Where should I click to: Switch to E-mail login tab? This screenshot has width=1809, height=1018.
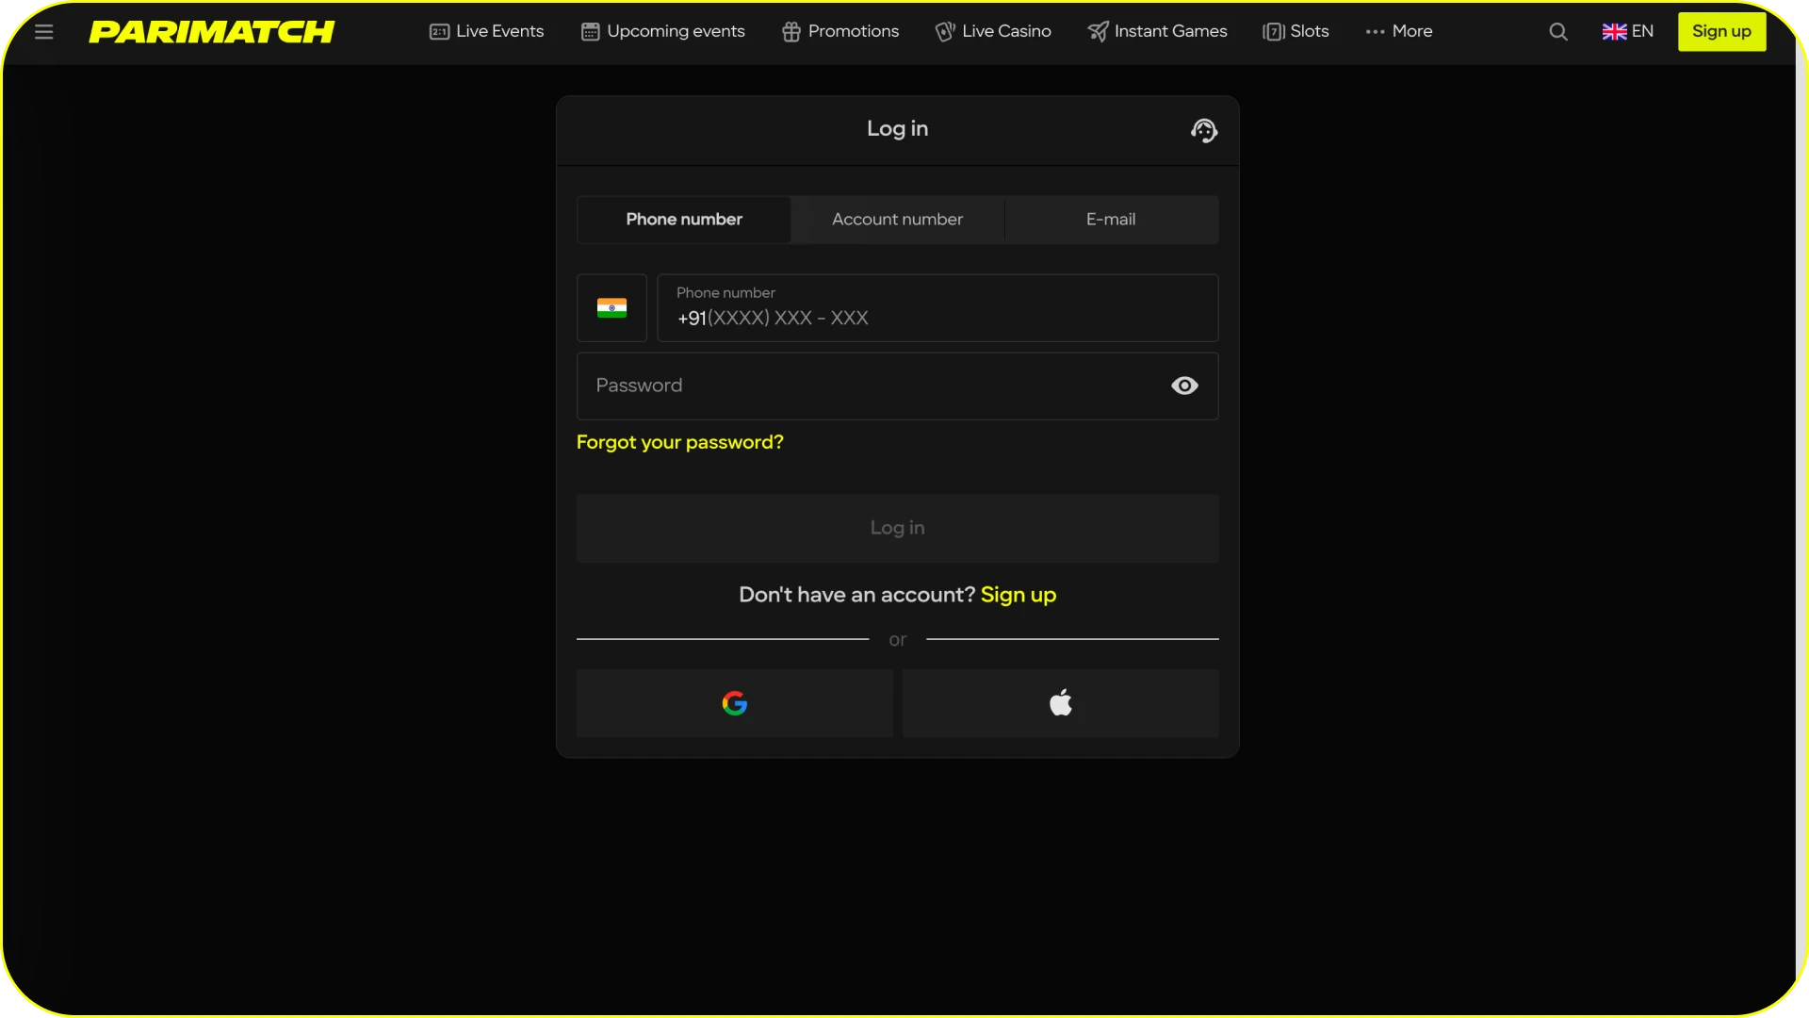1112,220
